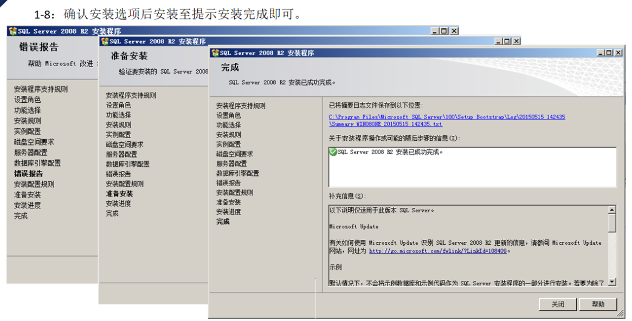632x321 pixels.
Task: Select 功能选择 in 准备安装 window
Action: pyautogui.click(x=118, y=115)
